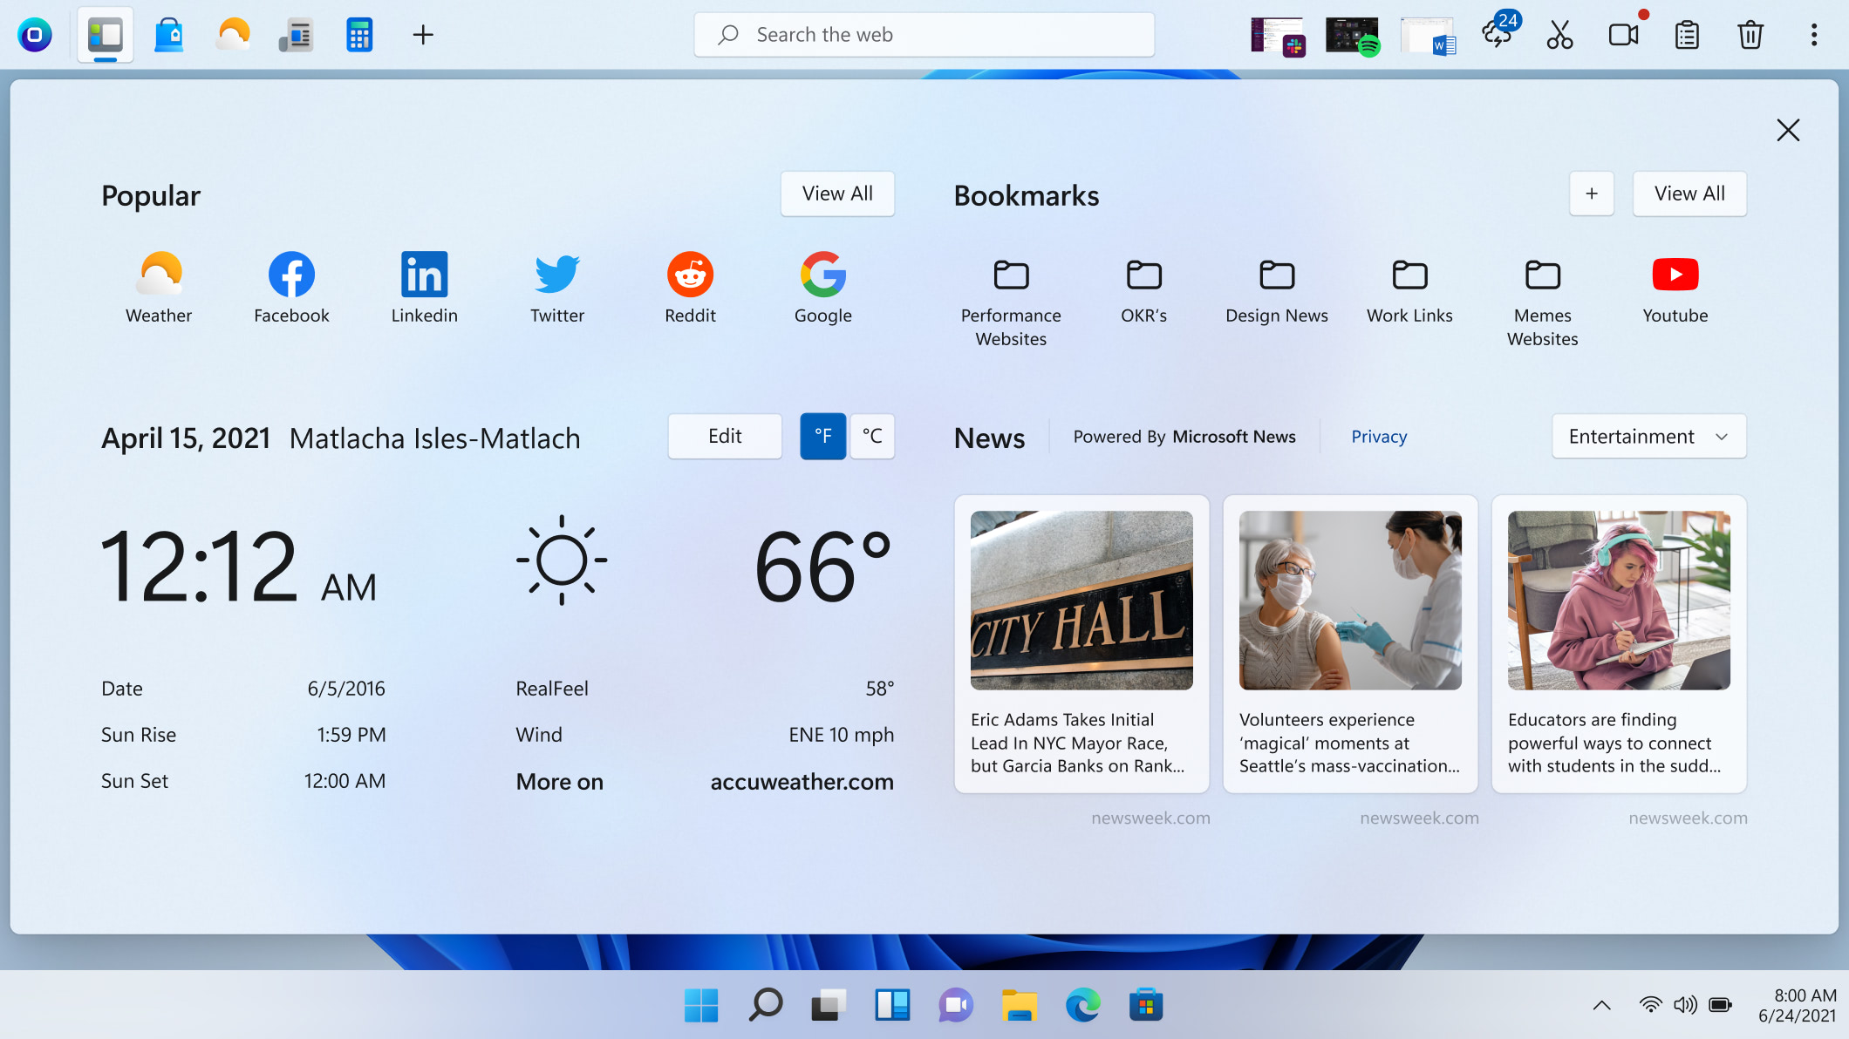This screenshot has height=1039, width=1849.
Task: Open Reddit from popular sites
Action: click(x=690, y=284)
